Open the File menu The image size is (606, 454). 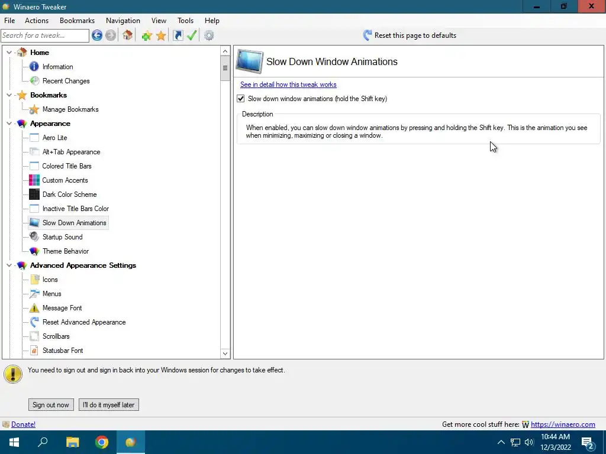(9, 21)
